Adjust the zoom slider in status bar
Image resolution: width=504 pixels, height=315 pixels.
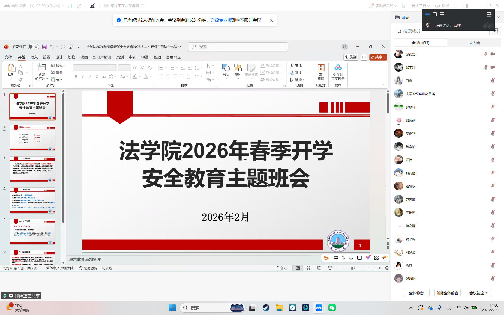(x=352, y=268)
